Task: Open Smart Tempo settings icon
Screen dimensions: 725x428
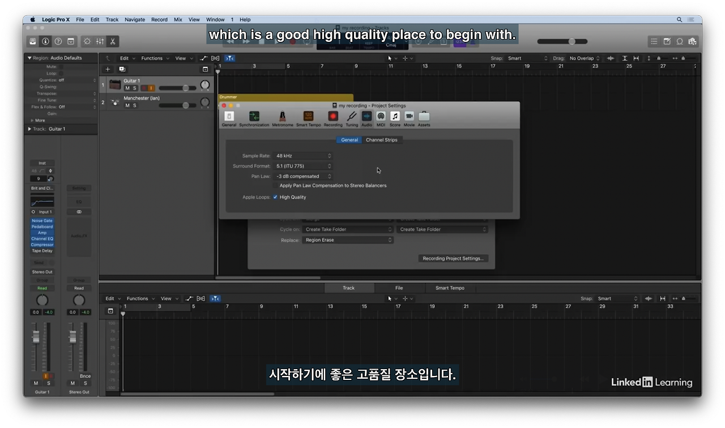Action: coord(308,118)
